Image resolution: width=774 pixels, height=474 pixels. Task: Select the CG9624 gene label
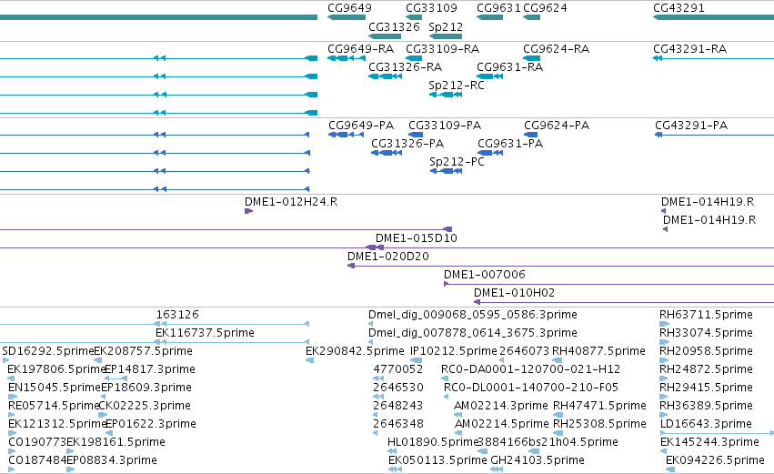coord(545,8)
